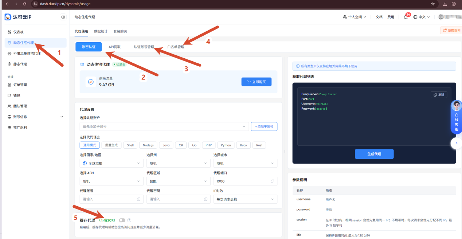The width and height of the screenshot is (462, 239).
Task: Click the browser forward arrow
Action: click(16, 4)
